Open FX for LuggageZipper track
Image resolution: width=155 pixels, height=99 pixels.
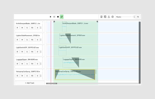[32, 64]
